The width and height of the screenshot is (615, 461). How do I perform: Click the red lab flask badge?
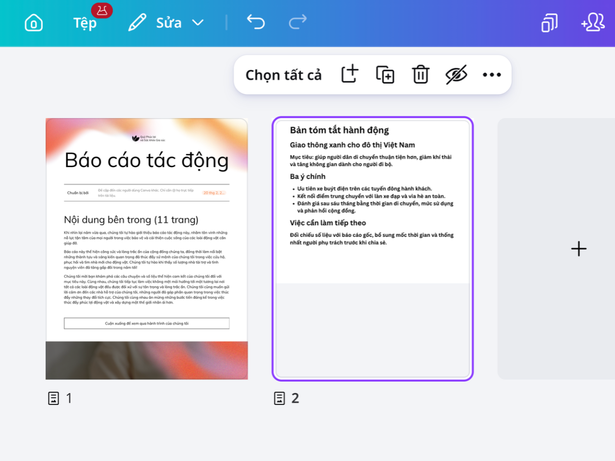102,10
